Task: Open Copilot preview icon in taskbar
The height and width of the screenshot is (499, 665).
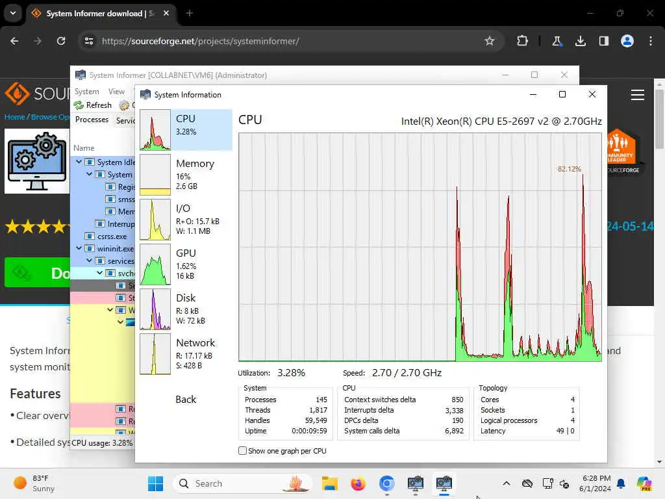Action: click(x=644, y=483)
